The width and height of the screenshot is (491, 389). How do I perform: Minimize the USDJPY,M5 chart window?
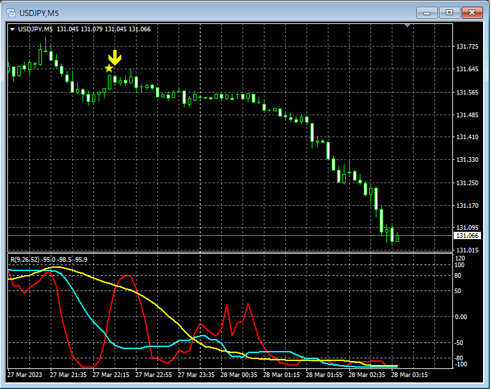tap(426, 13)
